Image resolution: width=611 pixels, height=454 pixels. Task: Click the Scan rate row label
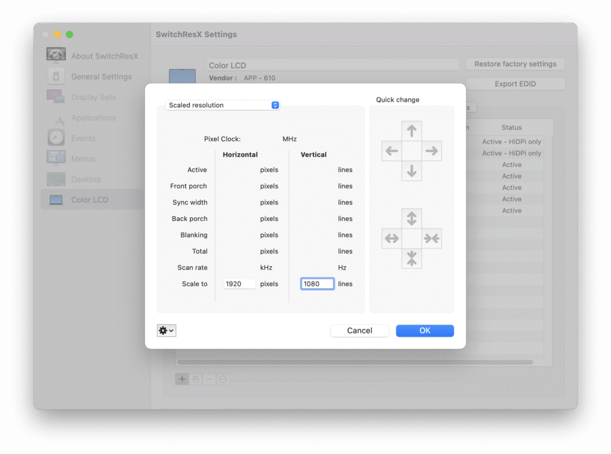coord(192,268)
